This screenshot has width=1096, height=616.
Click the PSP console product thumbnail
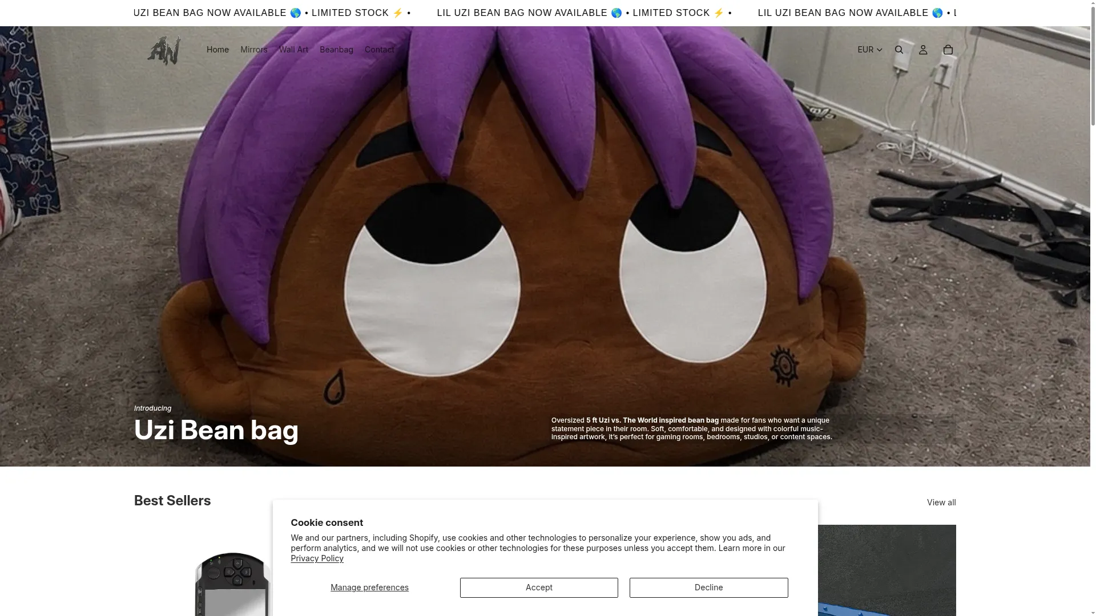(233, 584)
